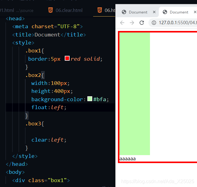
Task: Click the aaaaaa text in browser page
Action: [127, 158]
